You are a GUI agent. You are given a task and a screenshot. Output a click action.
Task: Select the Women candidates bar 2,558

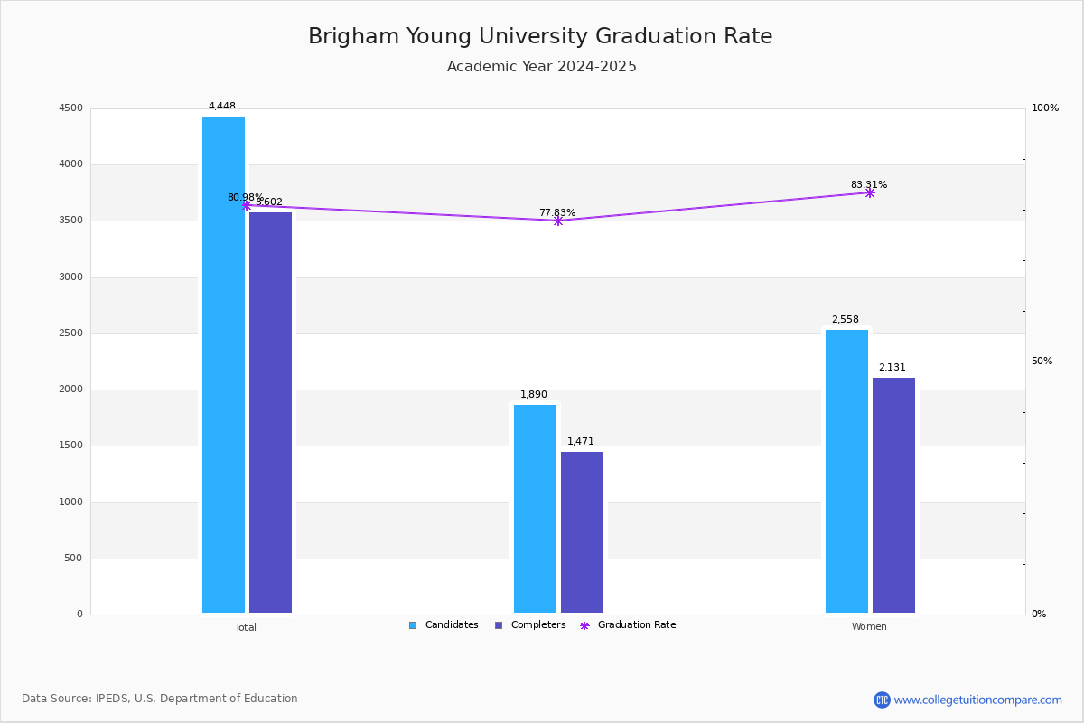coord(846,472)
